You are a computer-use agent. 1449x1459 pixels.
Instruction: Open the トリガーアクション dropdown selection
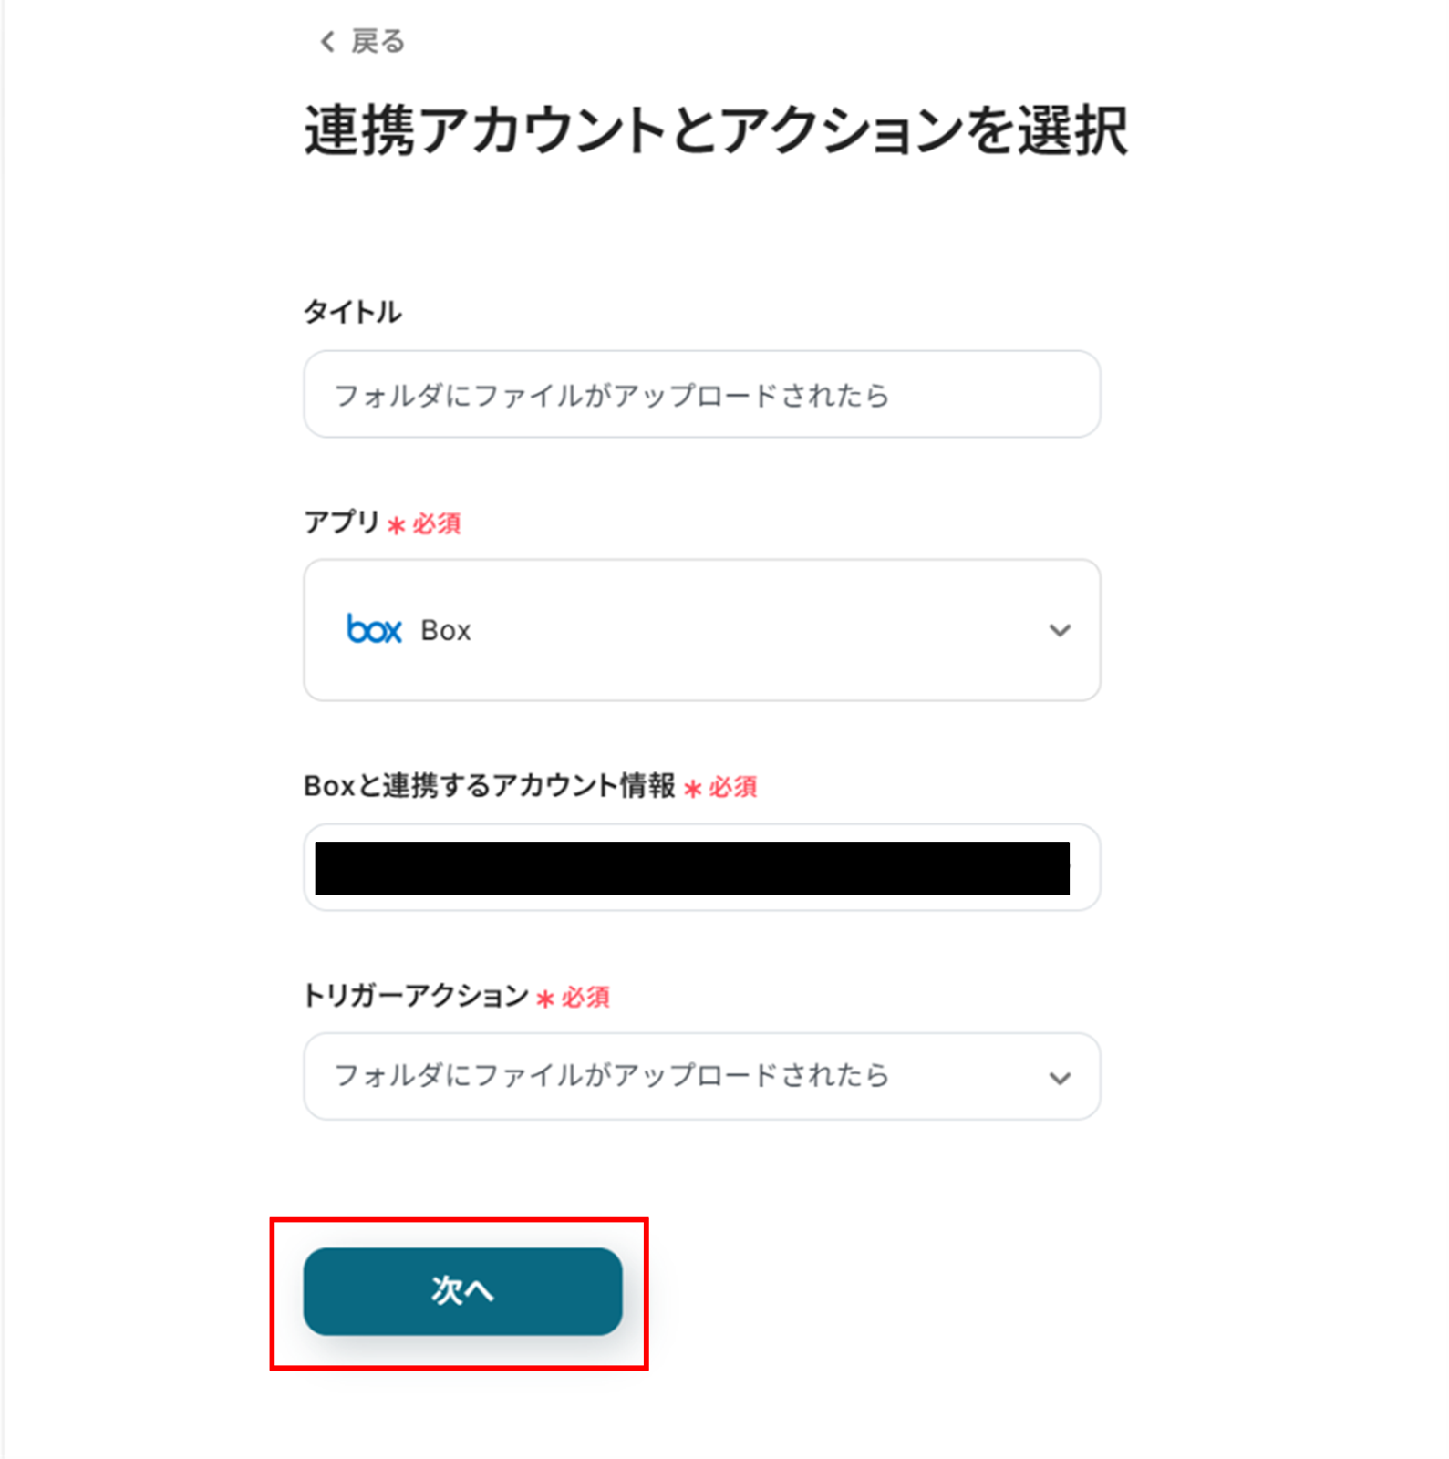700,1076
